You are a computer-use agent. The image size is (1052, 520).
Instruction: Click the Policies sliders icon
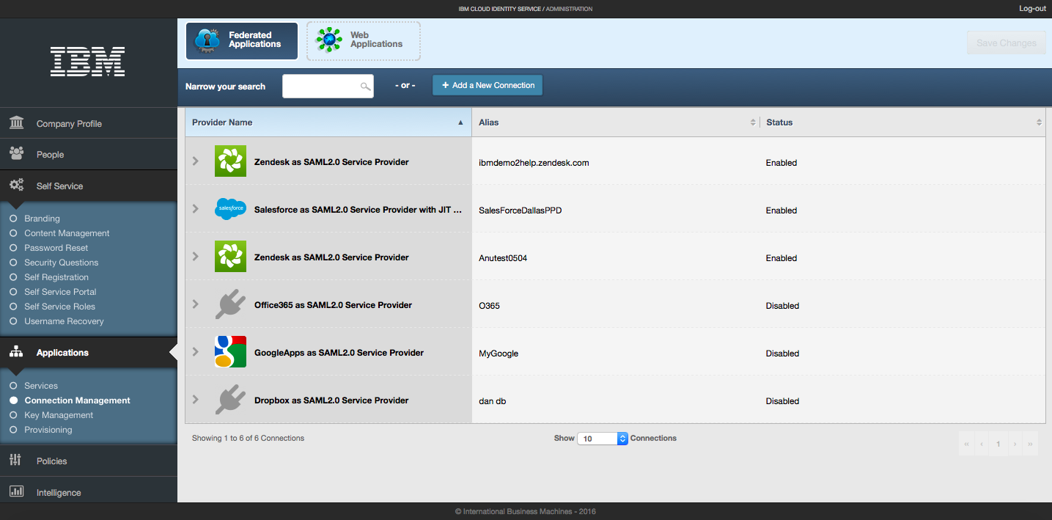(x=16, y=460)
